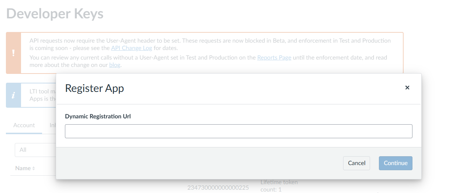Click the sort arrows beside Name
Viewport: 449px width, 193px height.
[x=34, y=168]
